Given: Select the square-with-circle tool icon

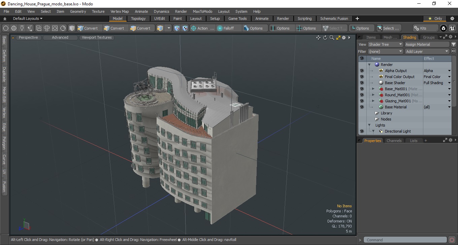Looking at the screenshot, I should point(55,28).
